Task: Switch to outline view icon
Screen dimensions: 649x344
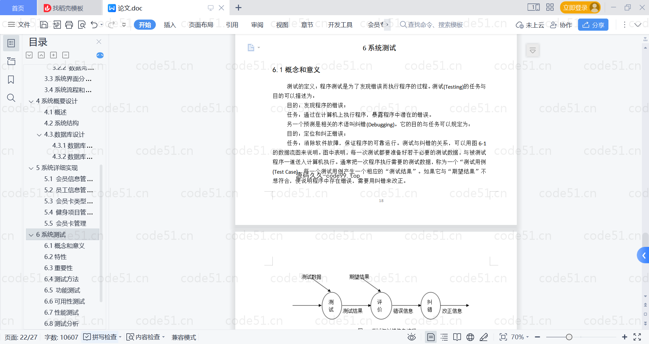Action: (x=444, y=337)
